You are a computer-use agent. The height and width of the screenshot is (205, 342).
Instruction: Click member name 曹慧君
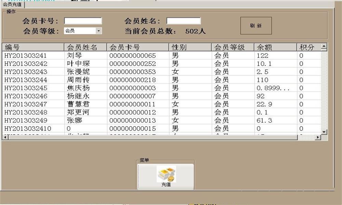(78, 104)
